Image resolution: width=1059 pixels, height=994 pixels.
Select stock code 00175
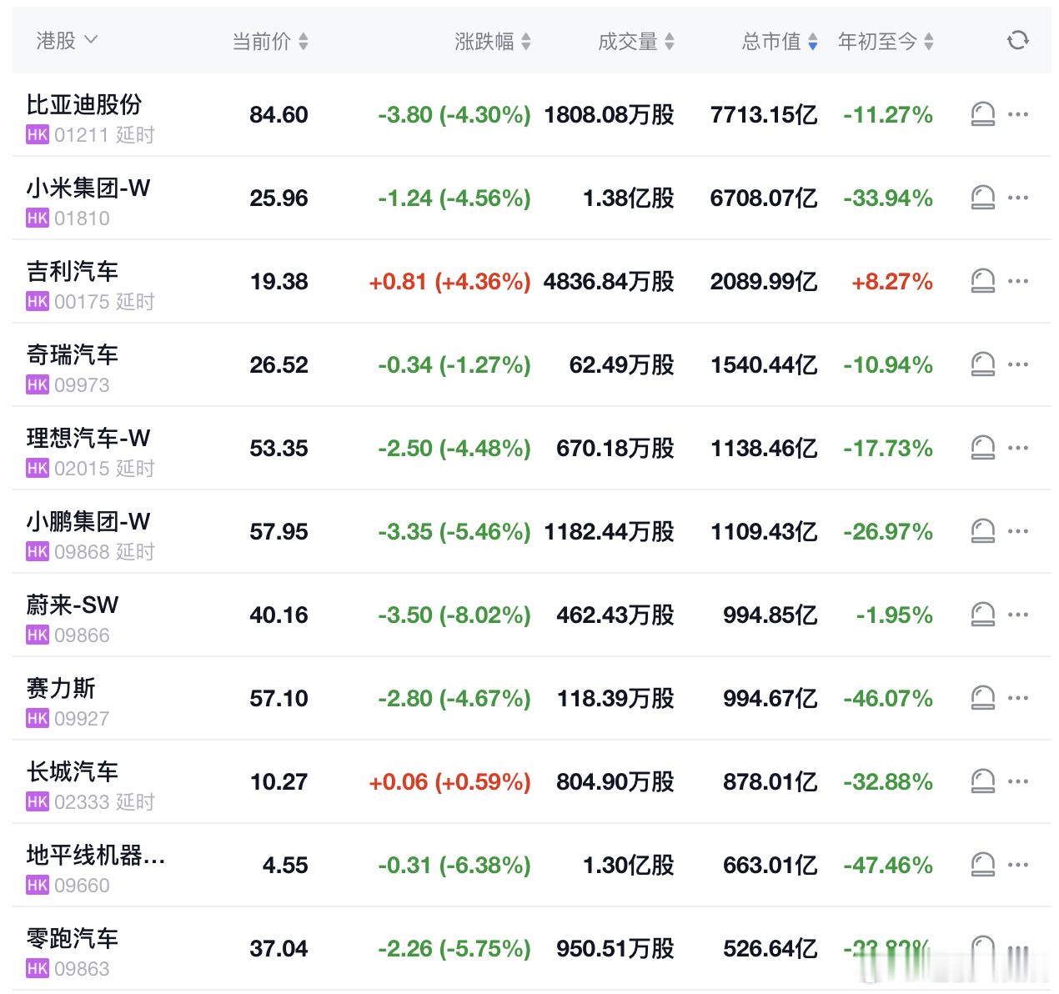pos(82,302)
